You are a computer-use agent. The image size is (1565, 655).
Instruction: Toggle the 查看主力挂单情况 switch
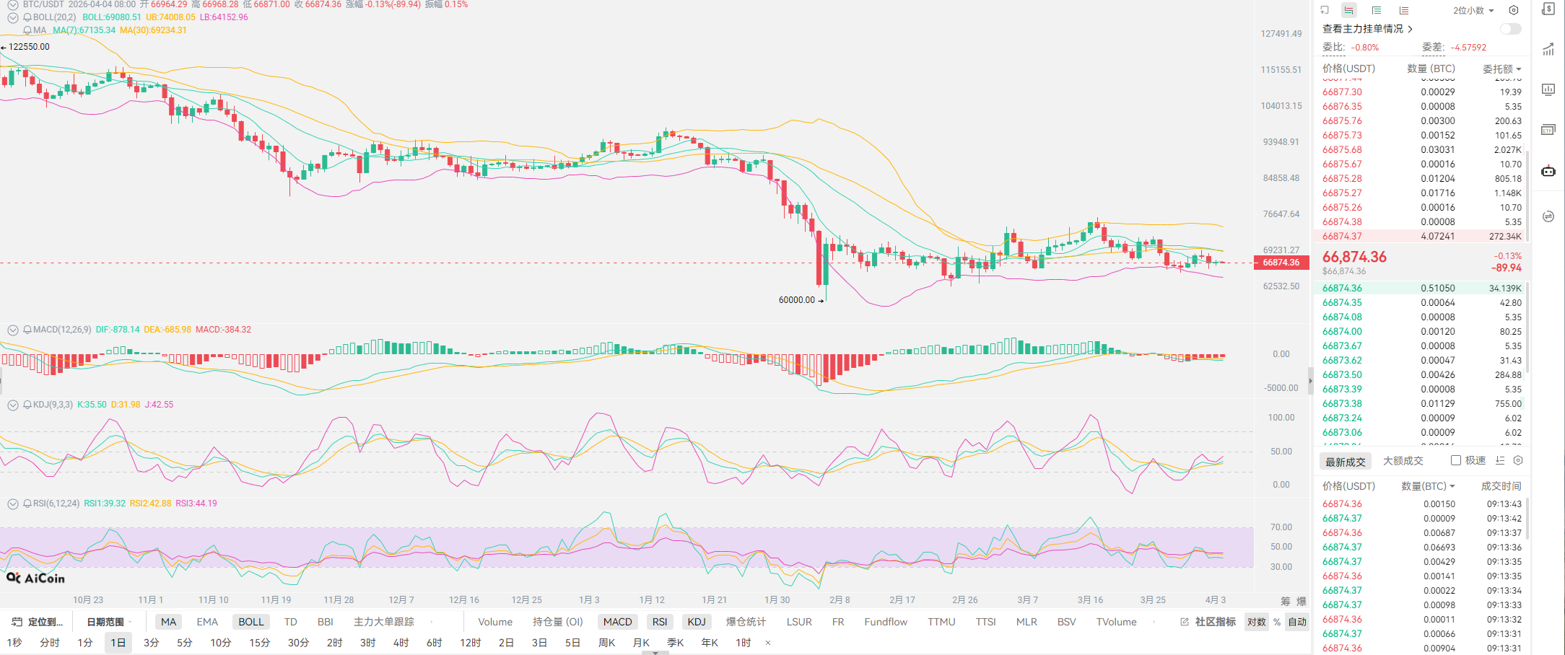(x=1510, y=29)
